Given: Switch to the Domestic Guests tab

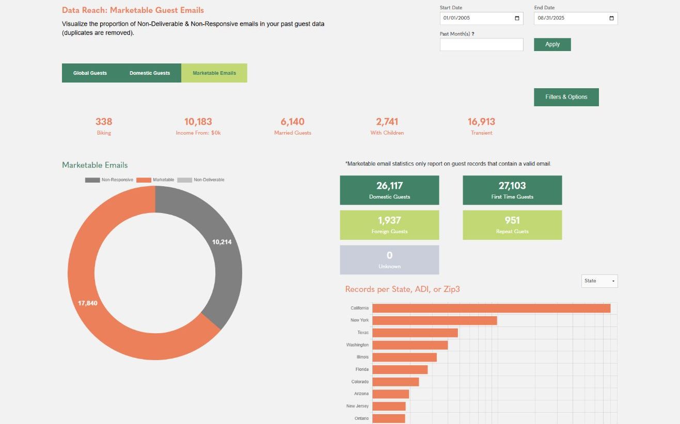Looking at the screenshot, I should (x=150, y=73).
